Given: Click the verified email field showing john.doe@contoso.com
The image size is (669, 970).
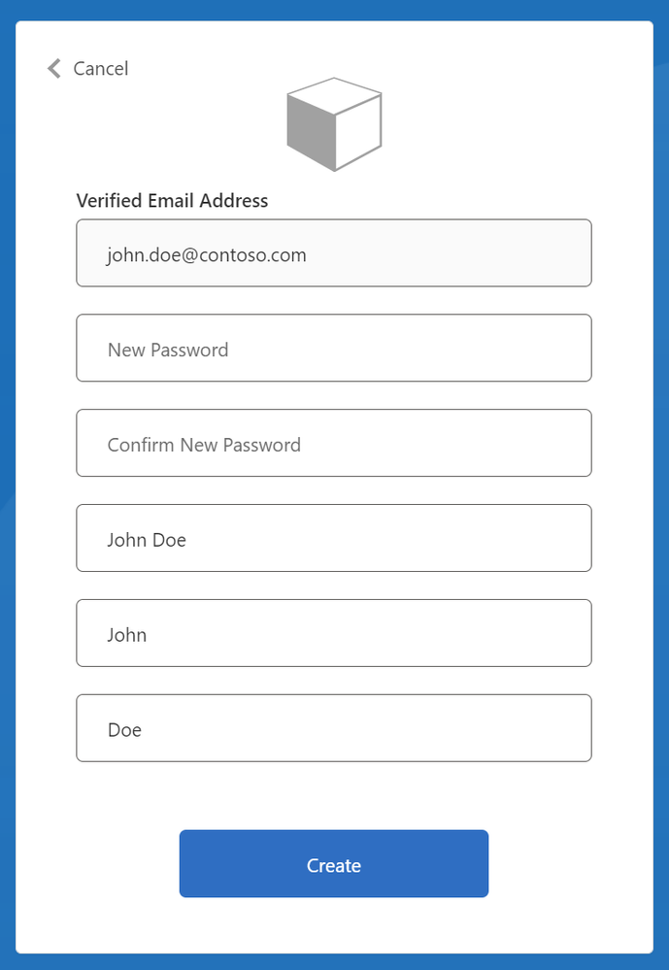Looking at the screenshot, I should (x=334, y=253).
